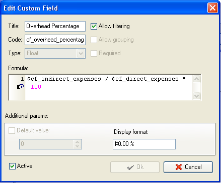Click inside the Title field
Viewport: 221px width, 183px height.
coord(55,26)
